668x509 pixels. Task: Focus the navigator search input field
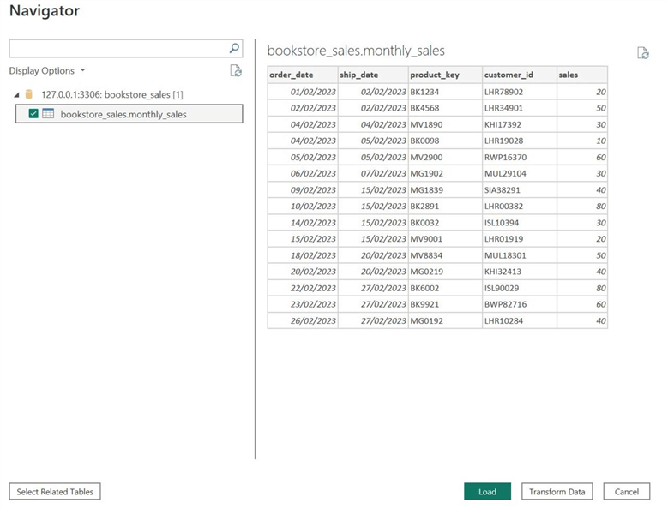tap(117, 49)
